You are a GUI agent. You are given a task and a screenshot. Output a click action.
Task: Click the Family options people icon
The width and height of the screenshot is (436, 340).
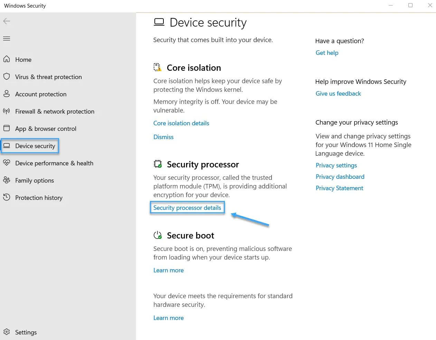7,180
